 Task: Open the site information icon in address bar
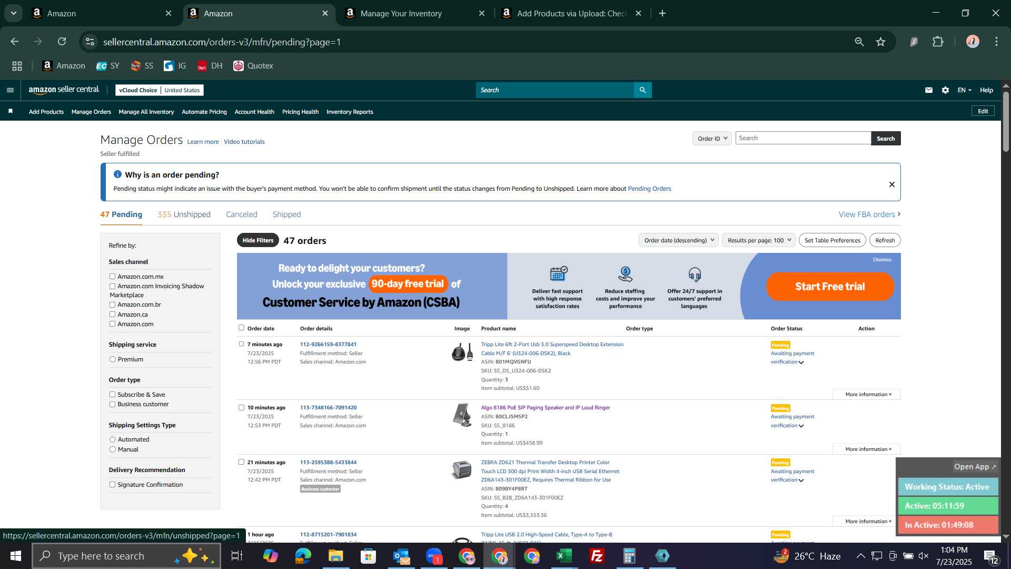(90, 42)
